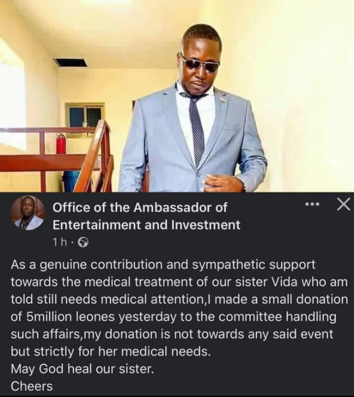Tap the line 'May God heal our sister.'

(82, 369)
